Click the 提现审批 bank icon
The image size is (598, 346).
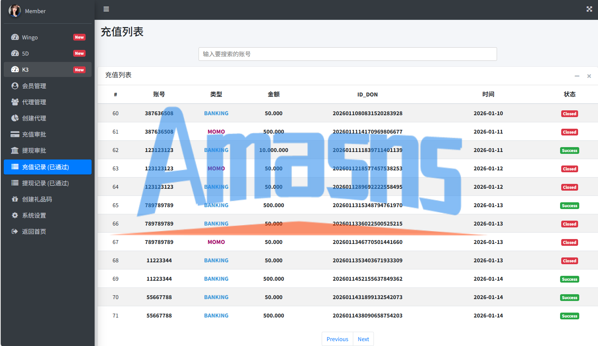coord(15,150)
